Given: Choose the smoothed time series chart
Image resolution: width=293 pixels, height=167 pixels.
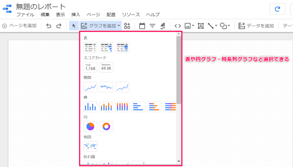Looking at the screenshot, I should click(x=122, y=87).
